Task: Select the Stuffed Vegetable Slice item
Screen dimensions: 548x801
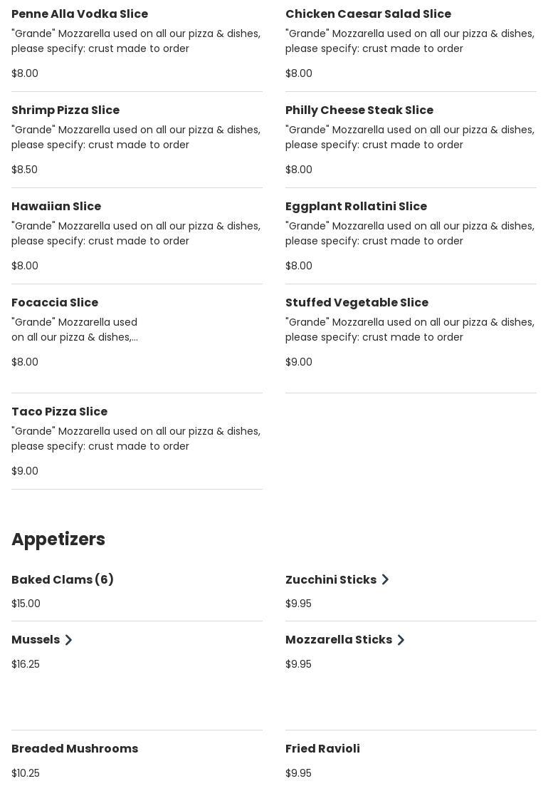Action: point(357,303)
